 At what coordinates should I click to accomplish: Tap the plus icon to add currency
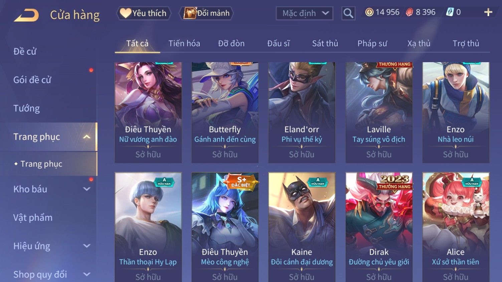(x=488, y=12)
